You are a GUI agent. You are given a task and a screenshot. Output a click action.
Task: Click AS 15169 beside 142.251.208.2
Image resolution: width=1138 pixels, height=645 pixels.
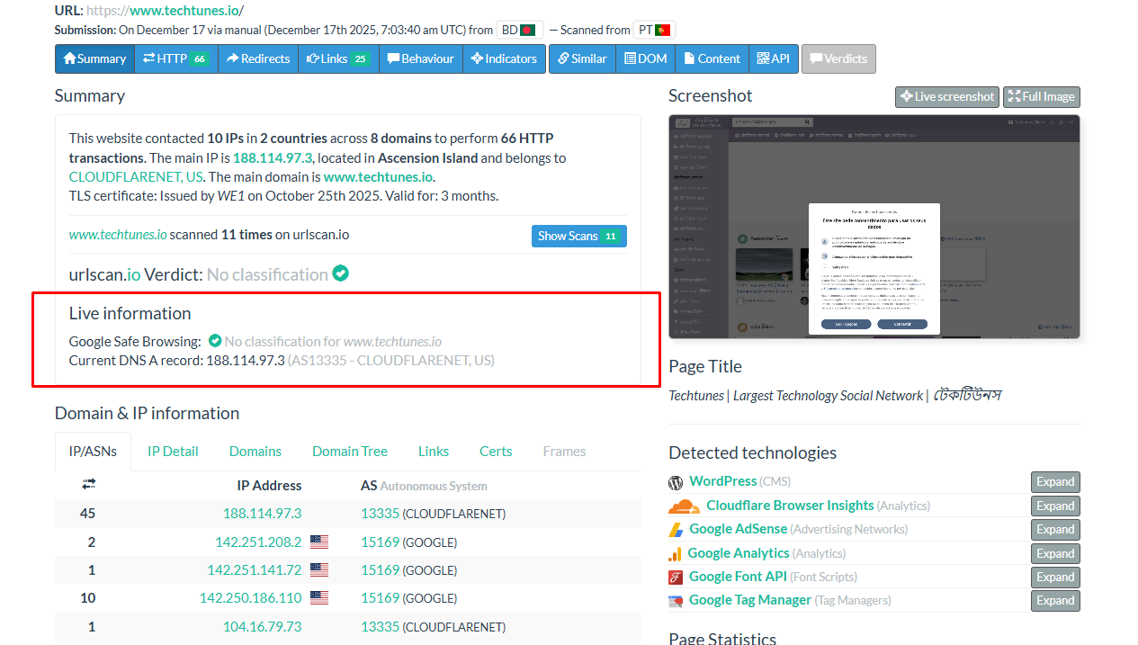380,542
